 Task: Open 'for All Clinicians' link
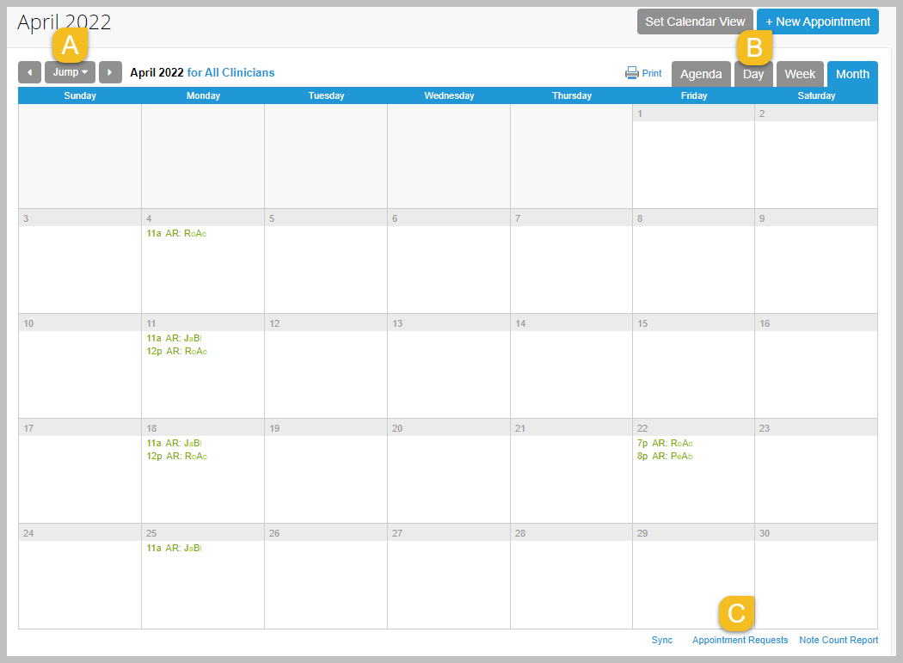[x=231, y=72]
